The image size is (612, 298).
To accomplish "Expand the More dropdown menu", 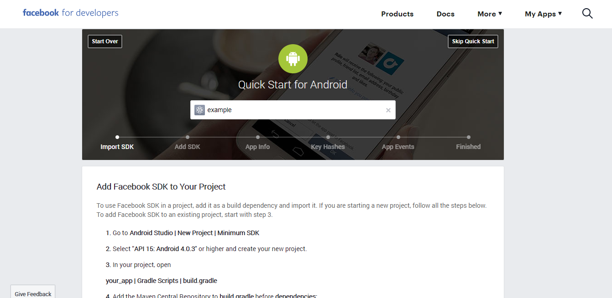I will click(x=490, y=14).
